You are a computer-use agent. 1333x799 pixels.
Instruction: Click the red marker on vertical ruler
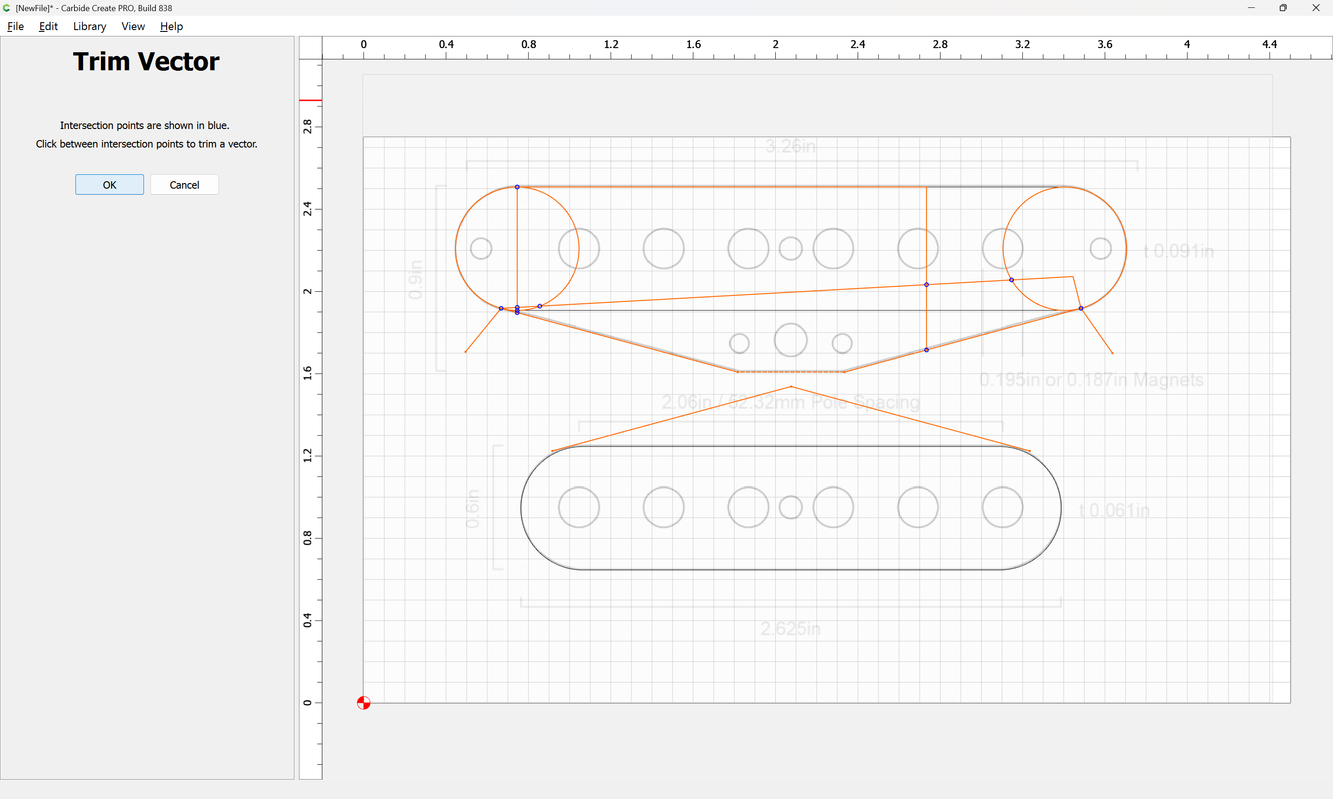[x=311, y=100]
